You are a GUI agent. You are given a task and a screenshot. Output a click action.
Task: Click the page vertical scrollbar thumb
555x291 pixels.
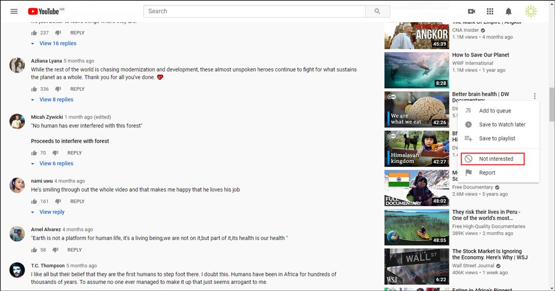pos(552,104)
